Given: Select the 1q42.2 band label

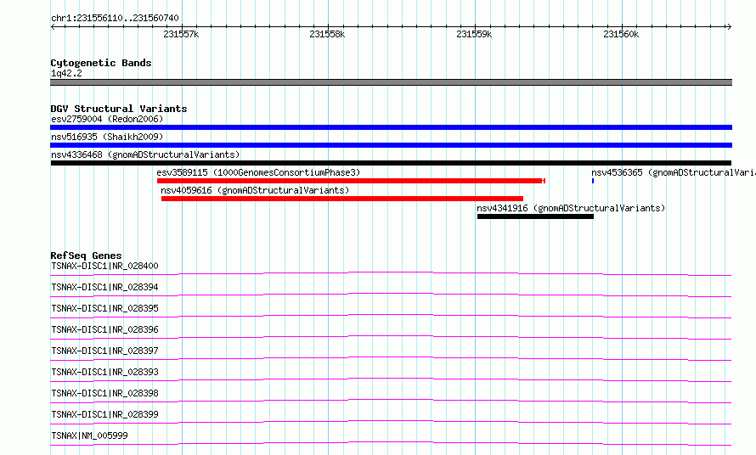Looking at the screenshot, I should click(x=66, y=73).
